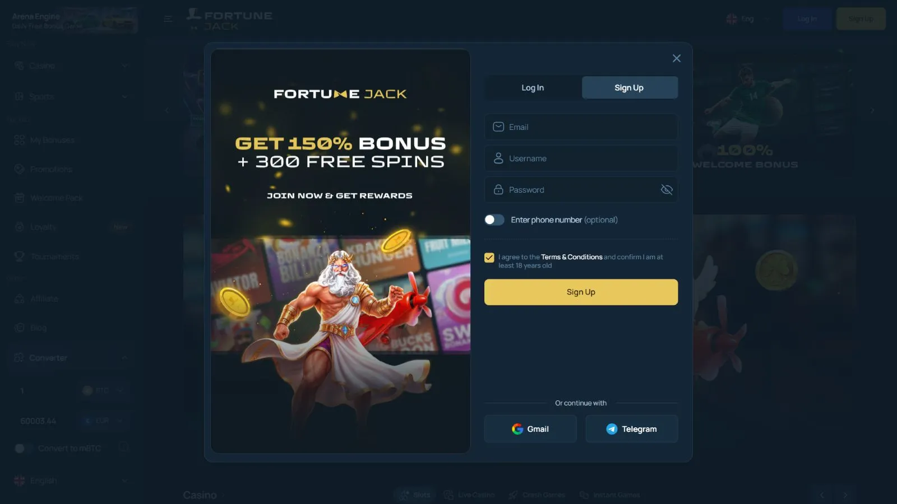
Task: Show password with the crossed-eye icon
Action: click(667, 190)
